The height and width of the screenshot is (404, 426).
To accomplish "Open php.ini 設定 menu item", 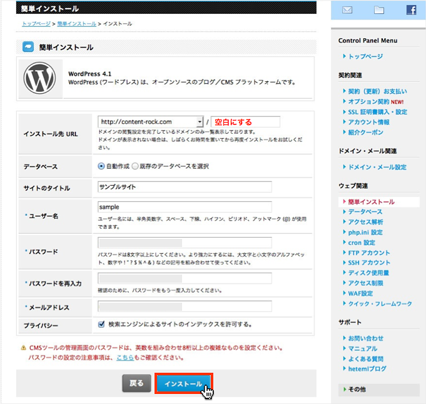I will coord(365,232).
